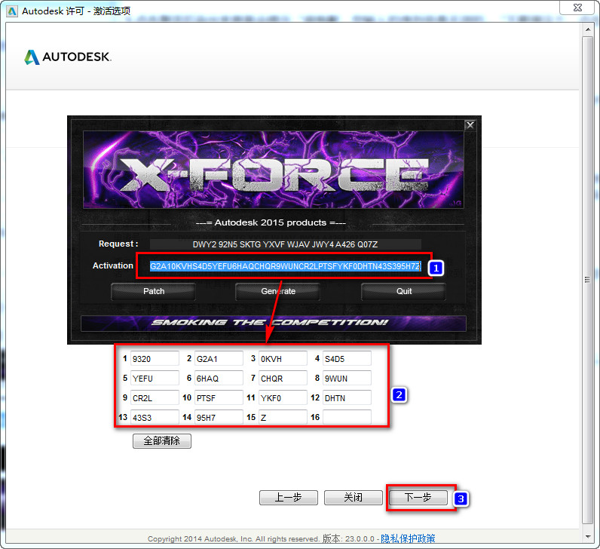Click the Autodesk logo in the header
This screenshot has width=600, height=549.
tap(68, 57)
